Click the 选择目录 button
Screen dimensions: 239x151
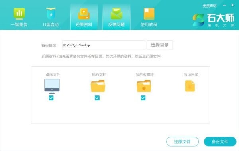[x=160, y=45]
